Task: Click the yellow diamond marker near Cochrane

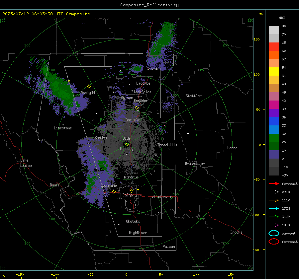Action: click(x=114, y=191)
